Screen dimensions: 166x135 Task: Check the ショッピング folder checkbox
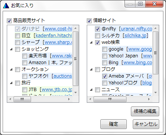(17, 49)
